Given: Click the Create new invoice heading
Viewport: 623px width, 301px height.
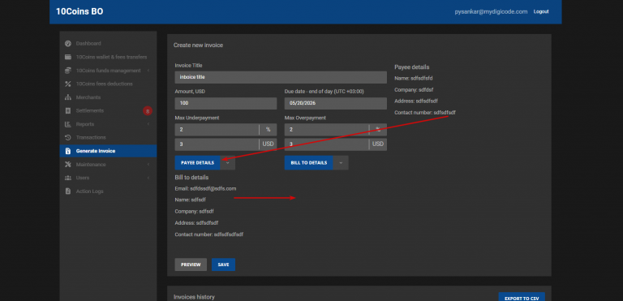Looking at the screenshot, I should click(x=198, y=45).
